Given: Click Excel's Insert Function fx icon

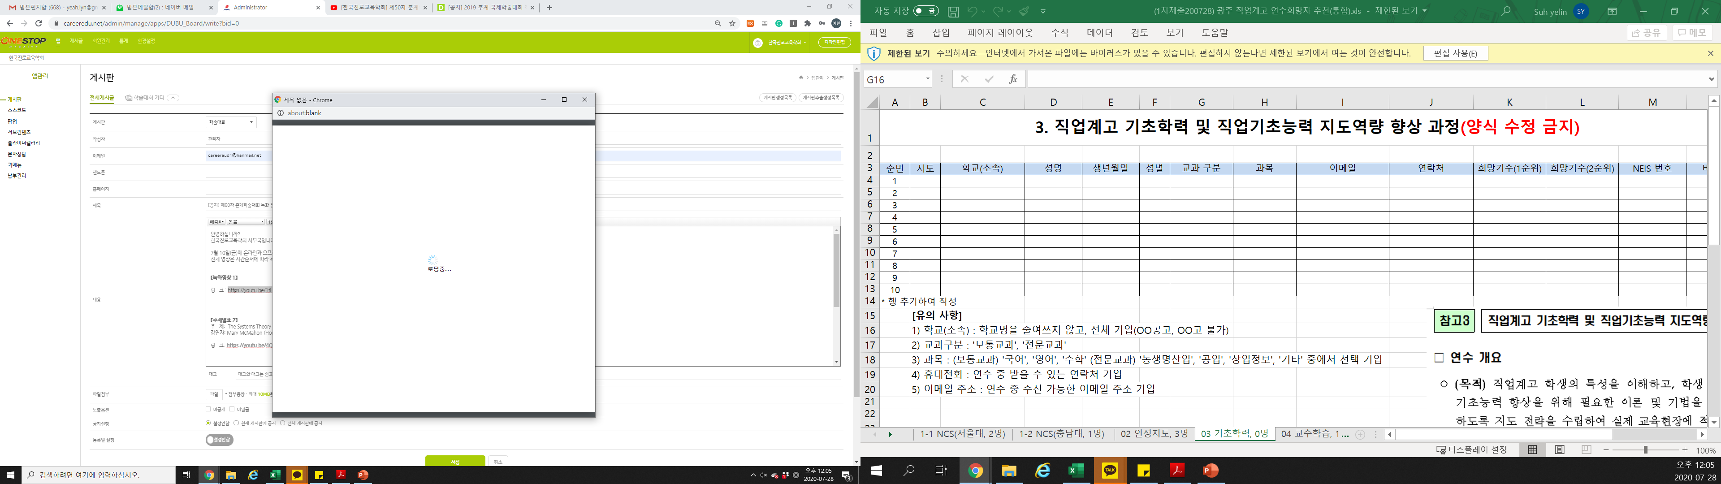Looking at the screenshot, I should point(1013,79).
